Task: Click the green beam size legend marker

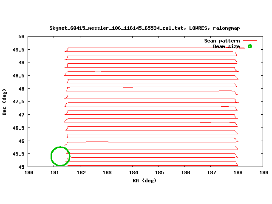Action: pos(250,46)
